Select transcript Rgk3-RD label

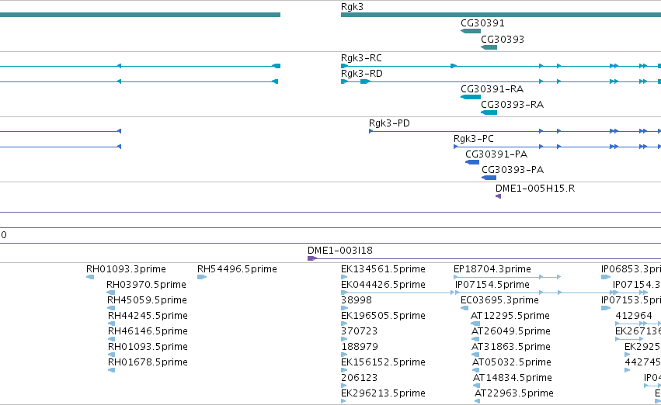click(x=362, y=74)
